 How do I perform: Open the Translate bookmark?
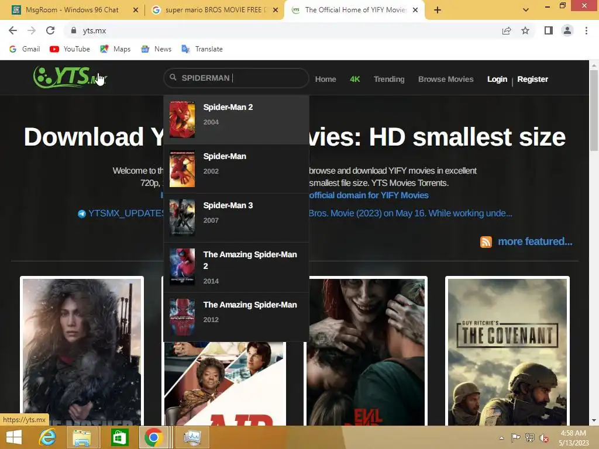click(202, 49)
